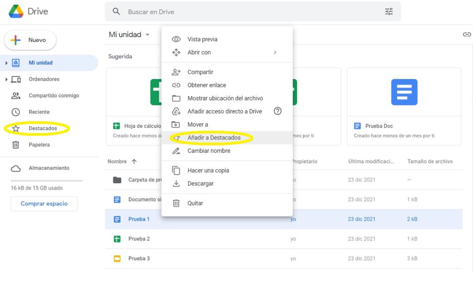Open Reciente from the sidebar
Screen dimensions: 473x299
tap(39, 112)
